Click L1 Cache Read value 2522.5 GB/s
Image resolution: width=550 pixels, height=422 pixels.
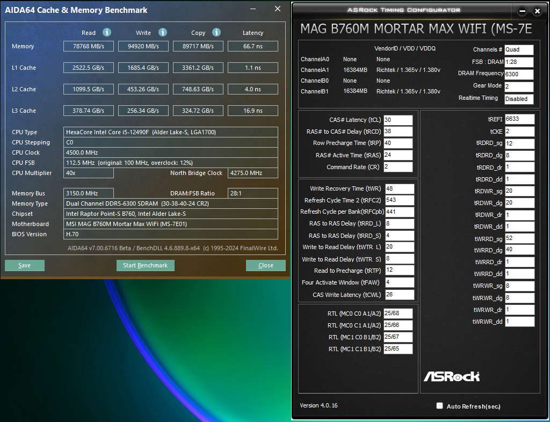tap(89, 68)
